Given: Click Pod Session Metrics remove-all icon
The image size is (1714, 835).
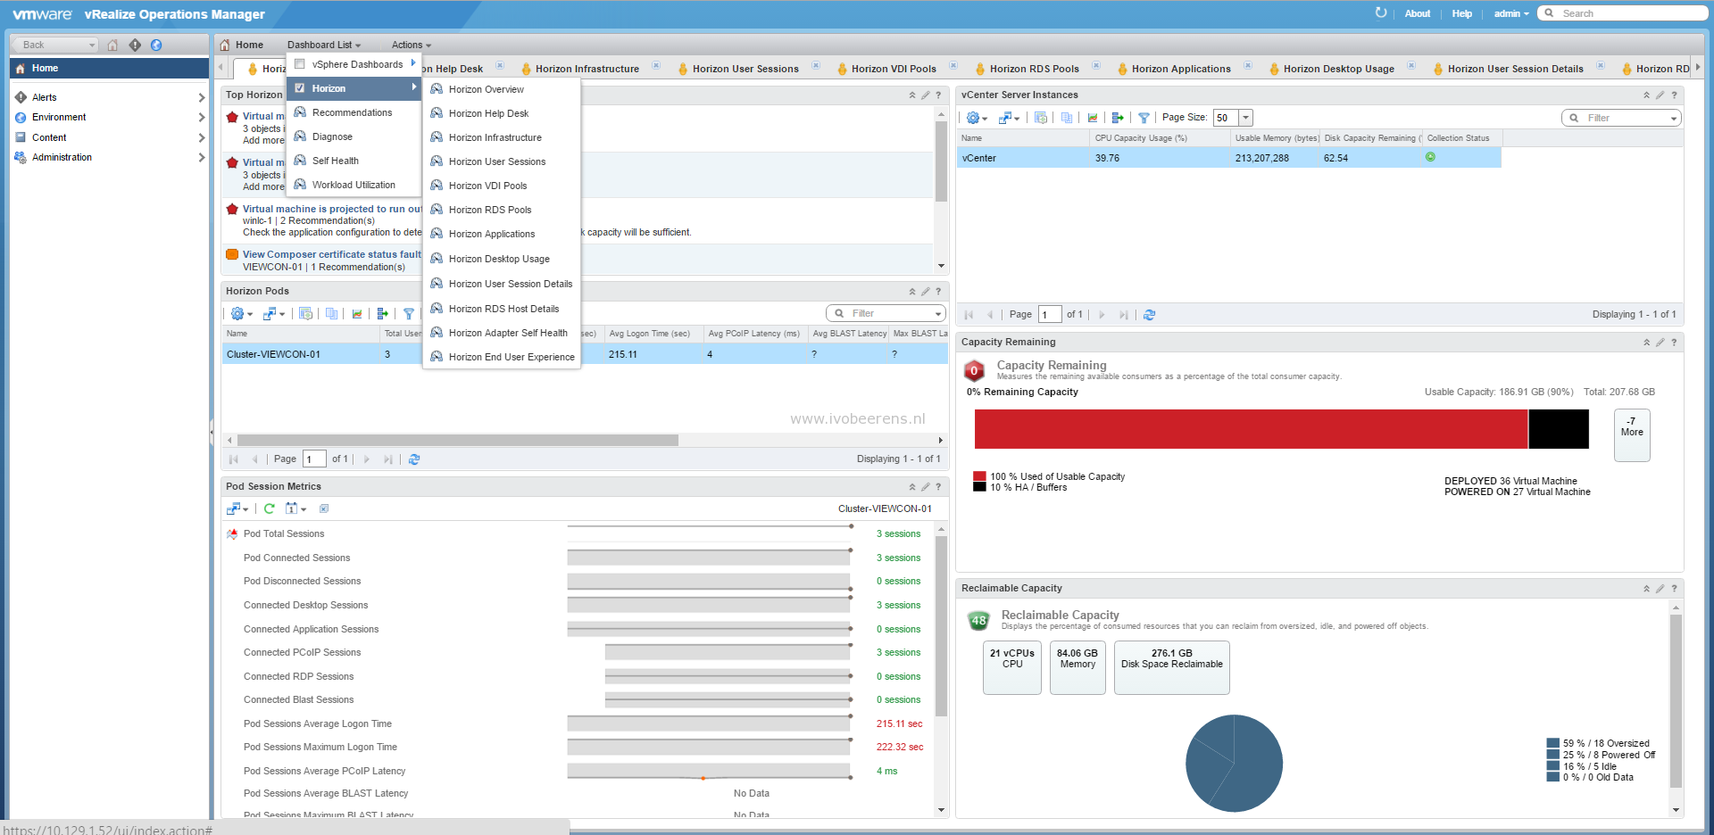Looking at the screenshot, I should click(324, 508).
